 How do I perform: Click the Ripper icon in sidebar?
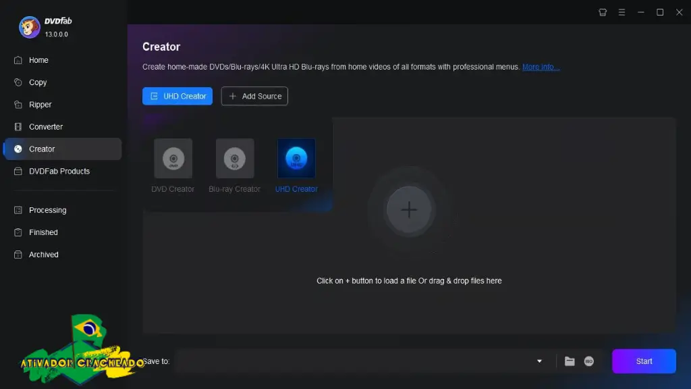pyautogui.click(x=18, y=105)
